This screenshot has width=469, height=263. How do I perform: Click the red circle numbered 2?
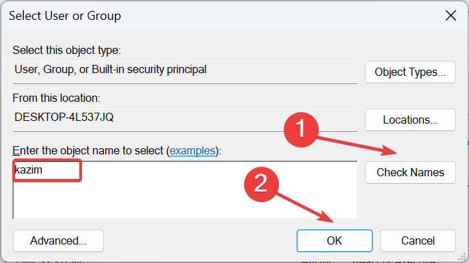(261, 184)
